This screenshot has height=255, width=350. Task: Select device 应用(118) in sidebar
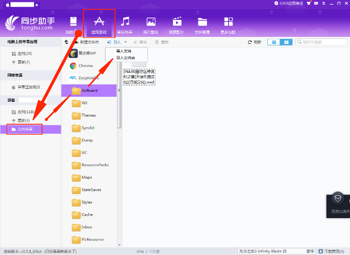(23, 112)
